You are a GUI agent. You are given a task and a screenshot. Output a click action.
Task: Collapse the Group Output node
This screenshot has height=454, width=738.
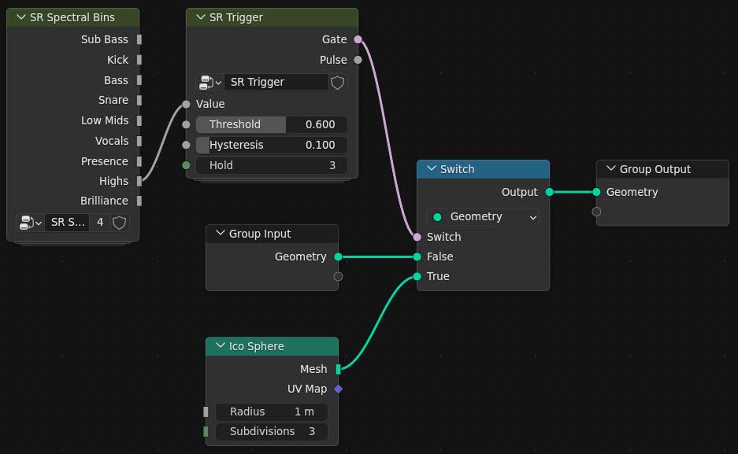pos(611,168)
